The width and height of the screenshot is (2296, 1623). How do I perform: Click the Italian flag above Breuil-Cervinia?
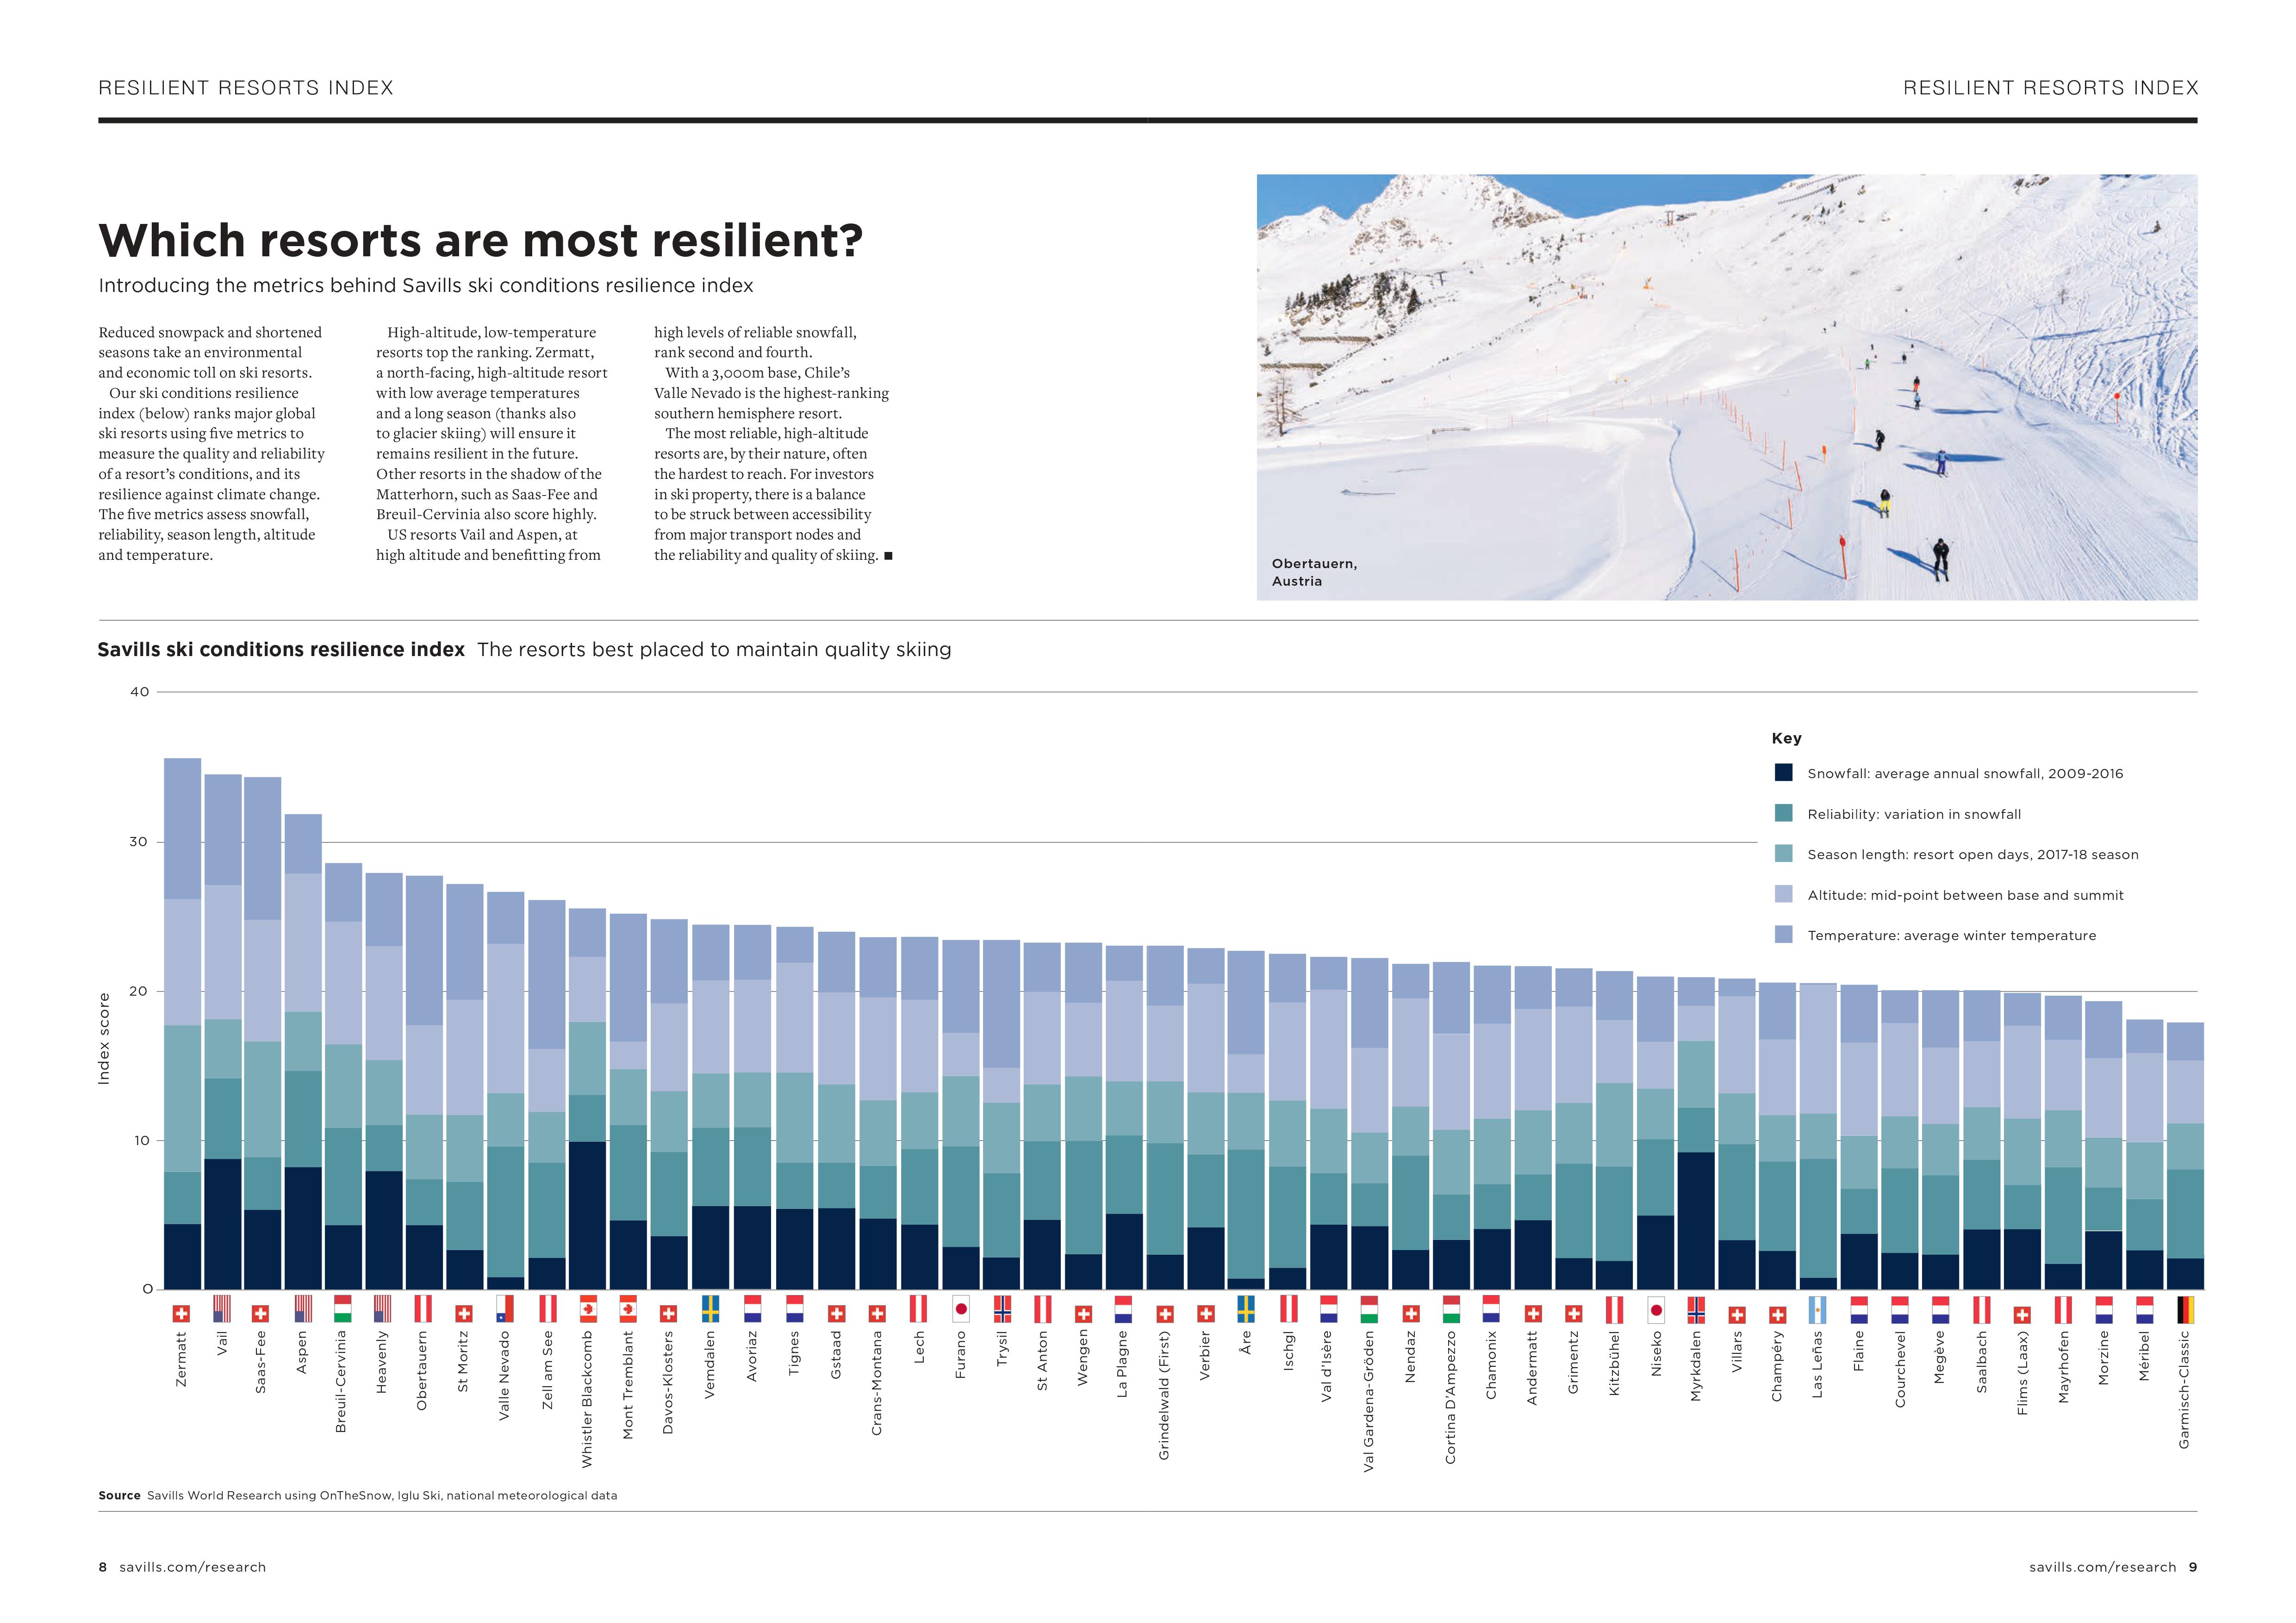pyautogui.click(x=343, y=1309)
